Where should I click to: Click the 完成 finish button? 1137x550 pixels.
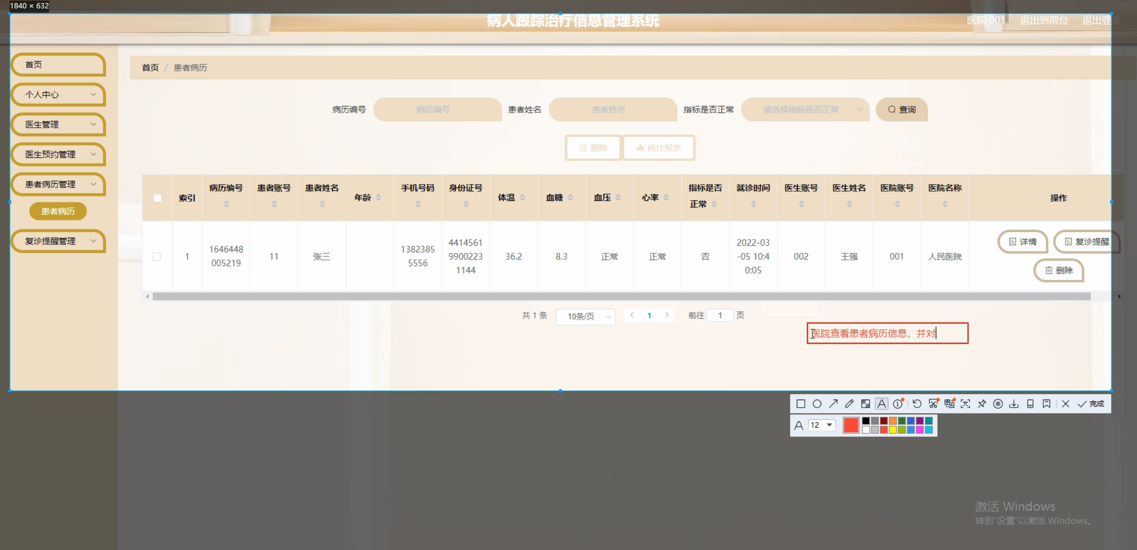click(x=1091, y=404)
